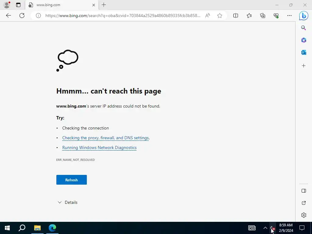Viewport: 312px width, 234px height.
Task: Open the Edge profile avatar
Action: [7, 5]
